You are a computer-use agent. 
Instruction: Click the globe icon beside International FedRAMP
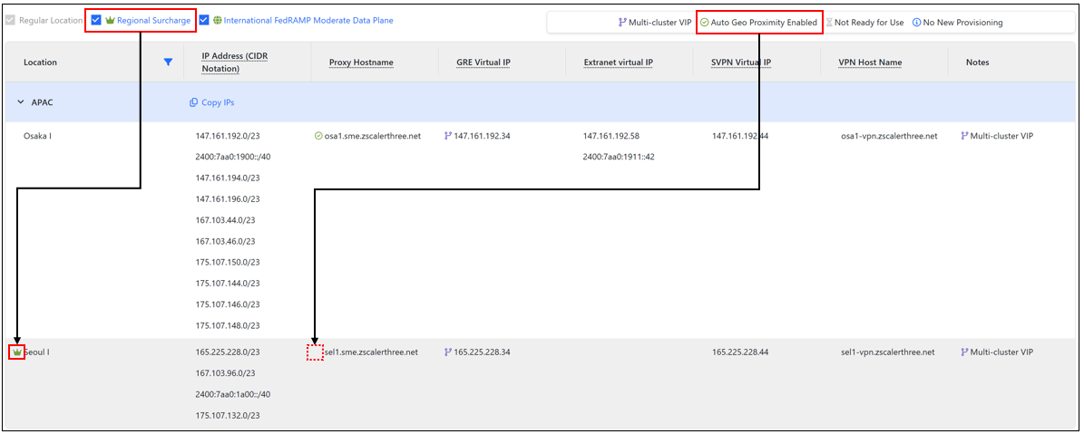coord(218,21)
